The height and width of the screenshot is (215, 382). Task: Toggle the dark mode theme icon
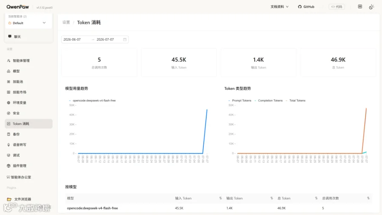[x=371, y=7]
